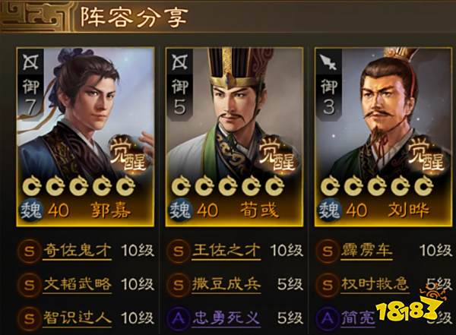This screenshot has width=456, height=335.
Task: Open the 智识过人 skill details
Action: (78, 318)
